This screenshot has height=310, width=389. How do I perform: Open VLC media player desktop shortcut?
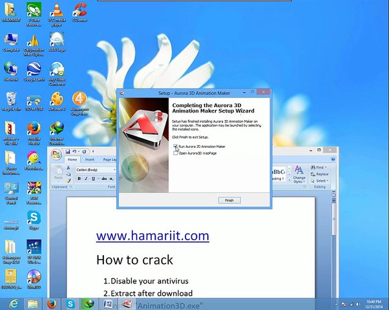pyautogui.click(x=57, y=14)
